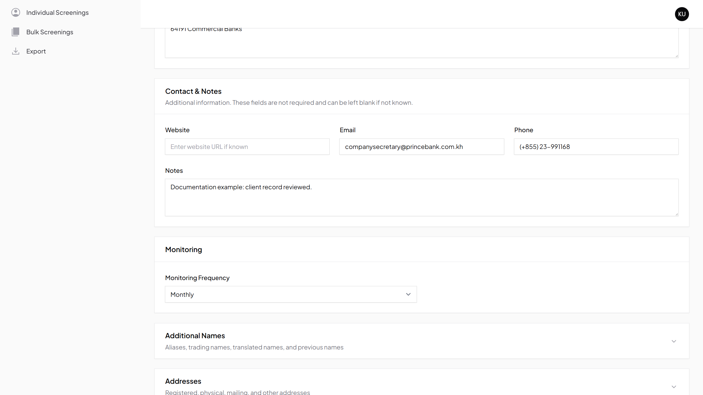Open the Monitoring Frequency dropdown
This screenshot has height=395, width=703.
point(291,294)
